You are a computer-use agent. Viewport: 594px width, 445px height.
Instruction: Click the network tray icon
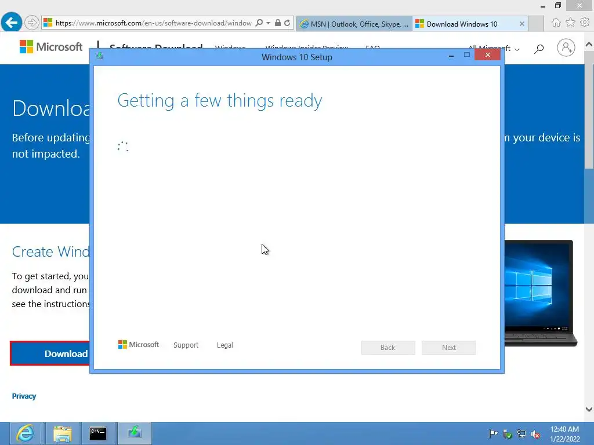[521, 434]
